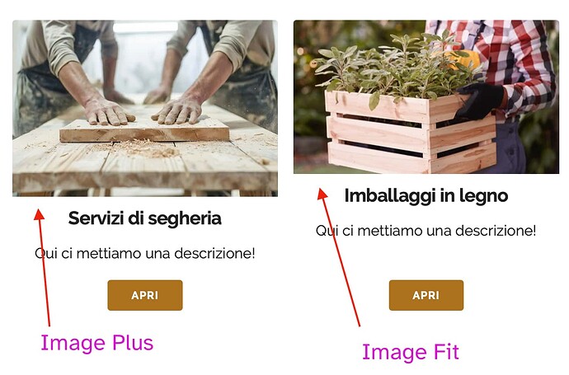Click the APRI button under Servizi di segheria
569x375 pixels.
click(x=145, y=295)
